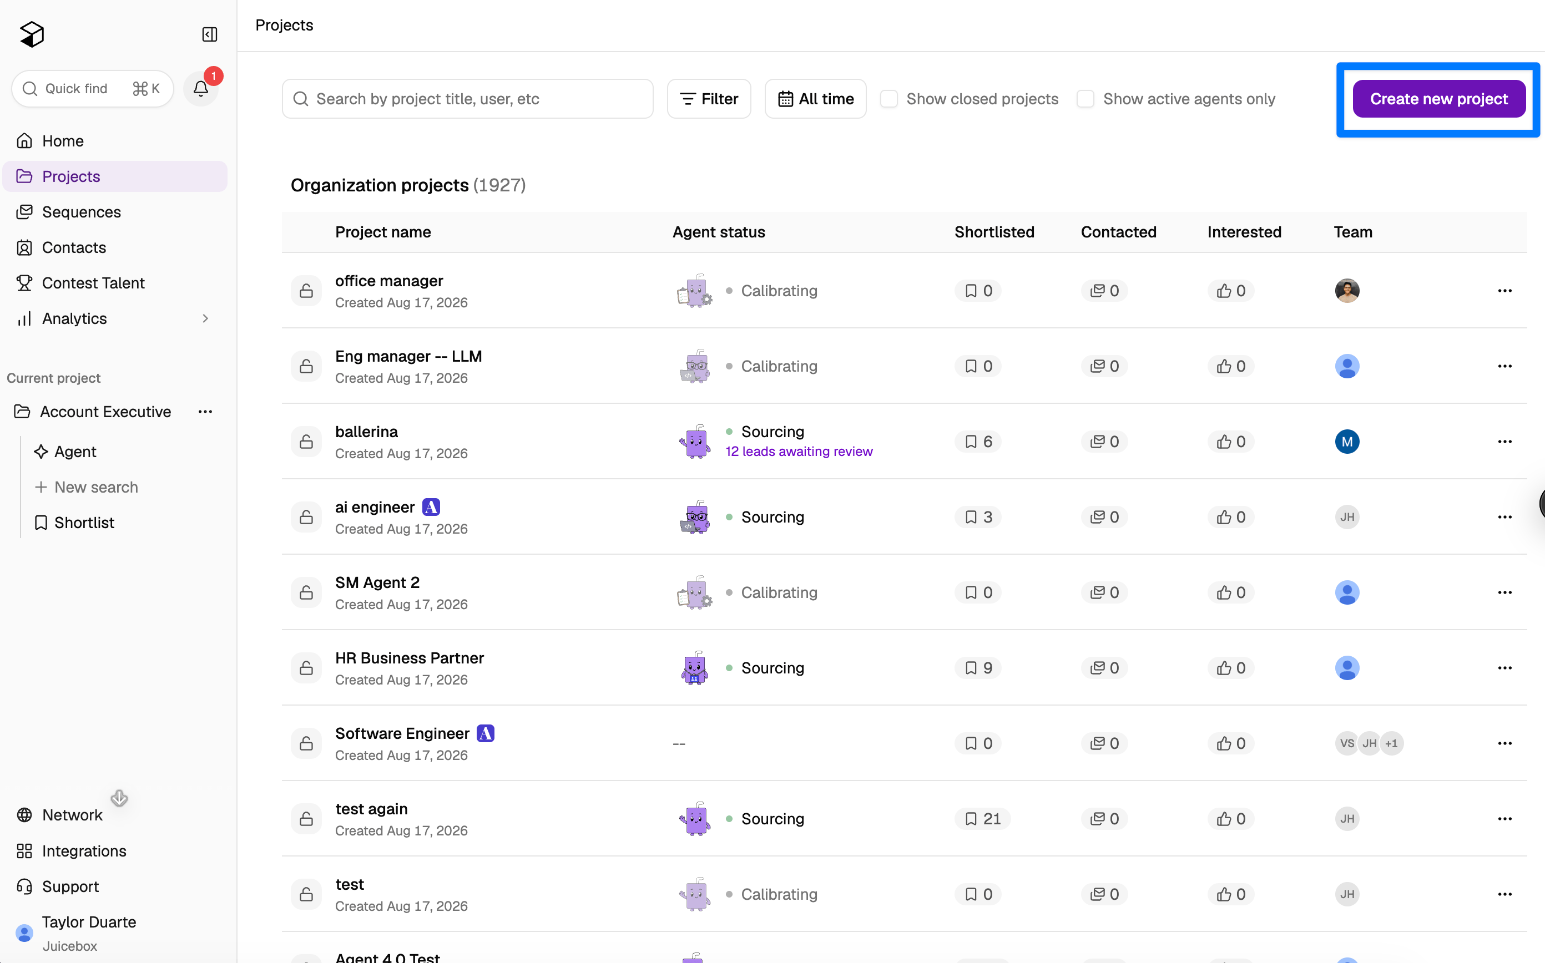Image resolution: width=1545 pixels, height=963 pixels.
Task: Toggle lock icon for SM Agent 2
Action: tap(306, 592)
